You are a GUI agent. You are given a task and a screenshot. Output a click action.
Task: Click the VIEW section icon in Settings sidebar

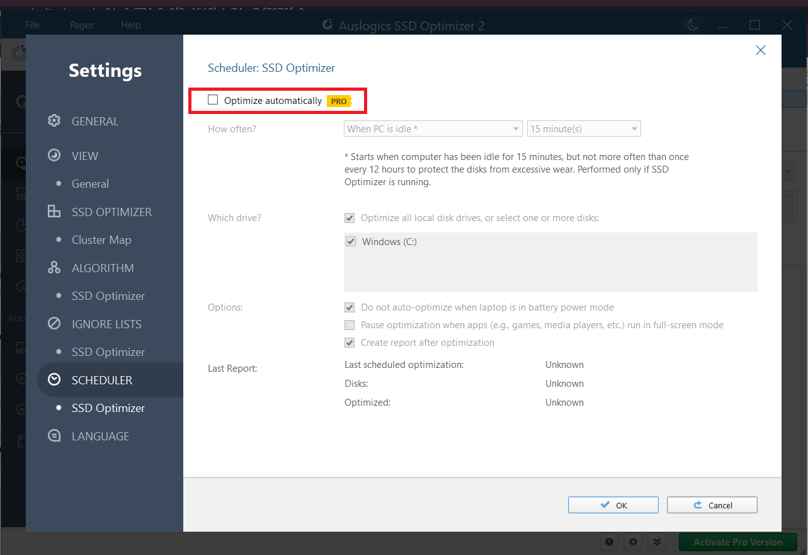[x=54, y=155]
